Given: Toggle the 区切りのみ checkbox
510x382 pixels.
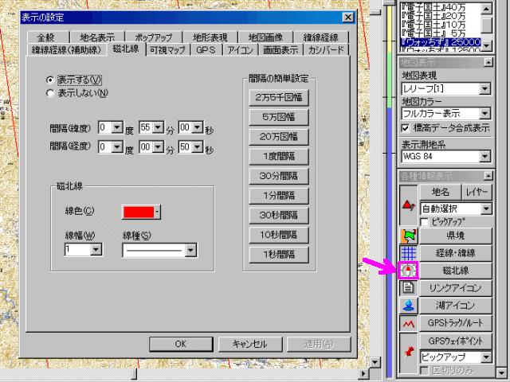Looking at the screenshot, I should coord(424,370).
